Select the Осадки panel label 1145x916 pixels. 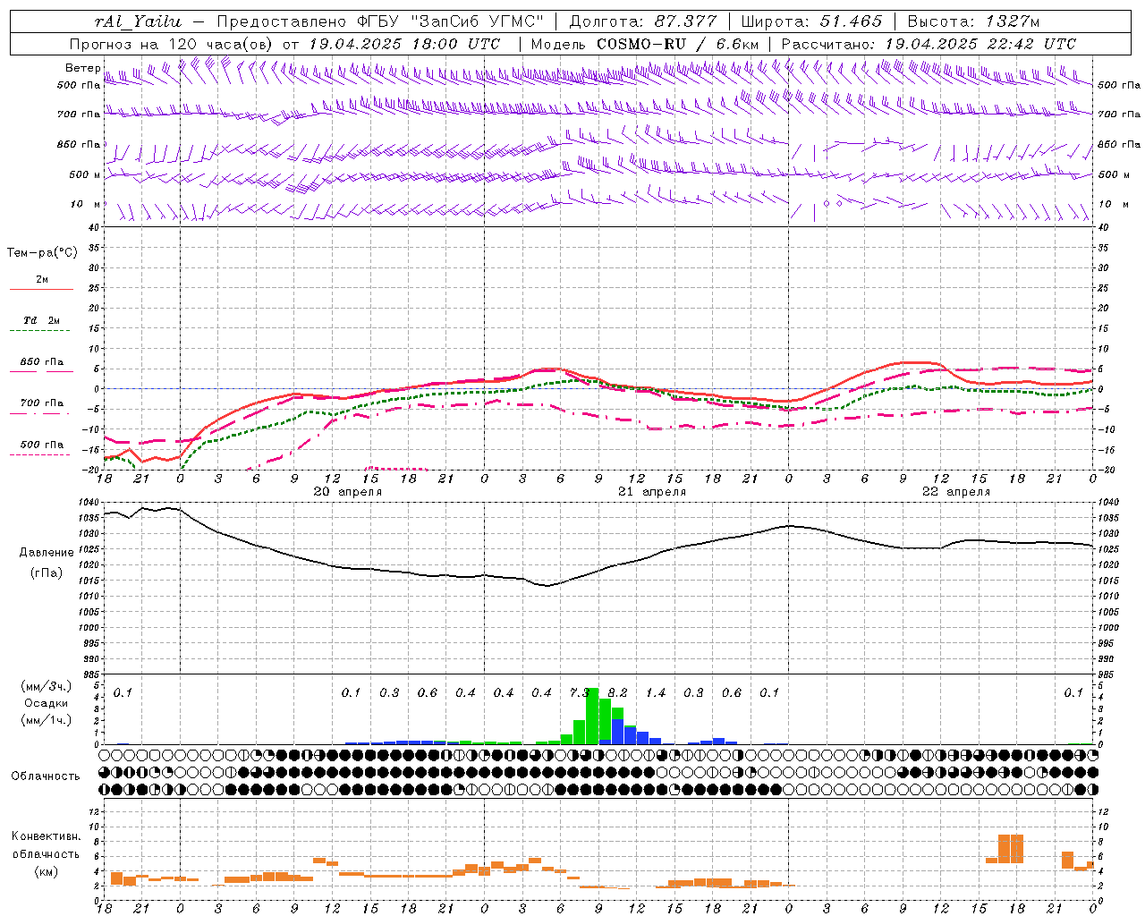[x=46, y=703]
